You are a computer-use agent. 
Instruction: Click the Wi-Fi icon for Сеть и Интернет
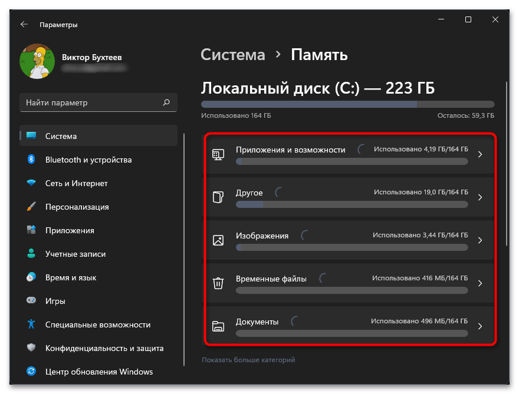click(x=31, y=183)
